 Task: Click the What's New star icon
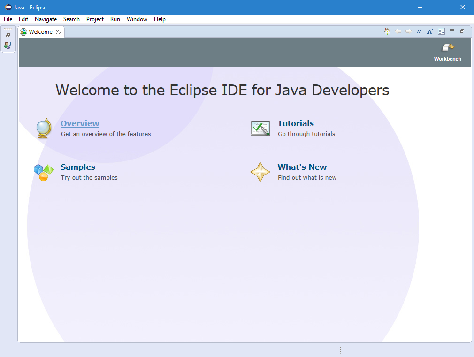click(x=260, y=172)
